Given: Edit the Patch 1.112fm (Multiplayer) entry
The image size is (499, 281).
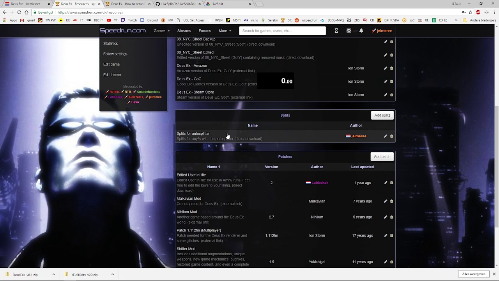Looking at the screenshot, I should click(x=385, y=236).
